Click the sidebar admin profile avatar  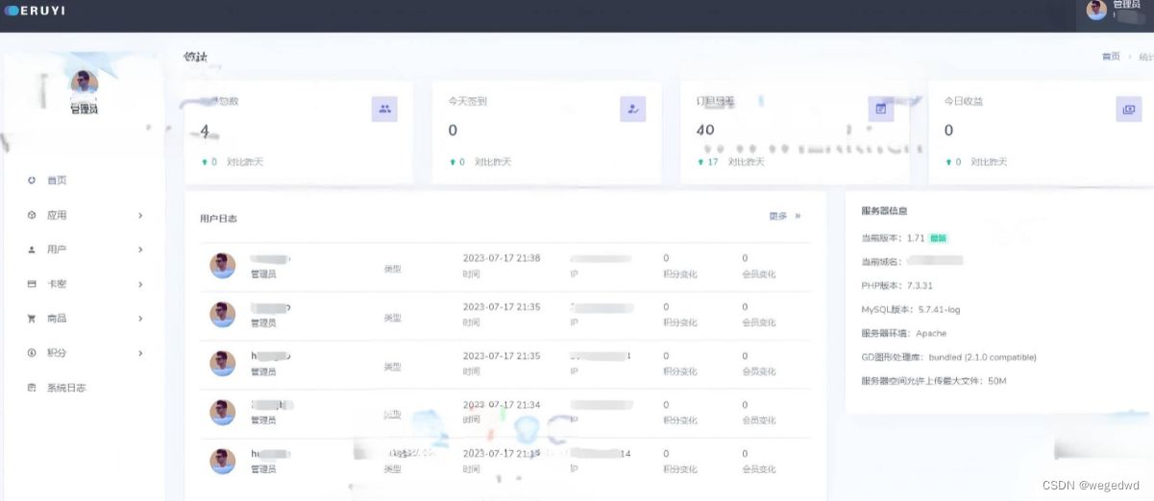click(85, 83)
